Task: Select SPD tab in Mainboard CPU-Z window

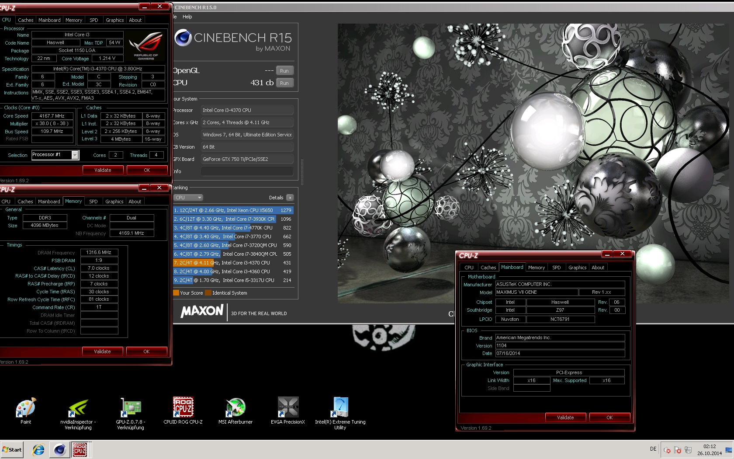Action: (x=556, y=268)
